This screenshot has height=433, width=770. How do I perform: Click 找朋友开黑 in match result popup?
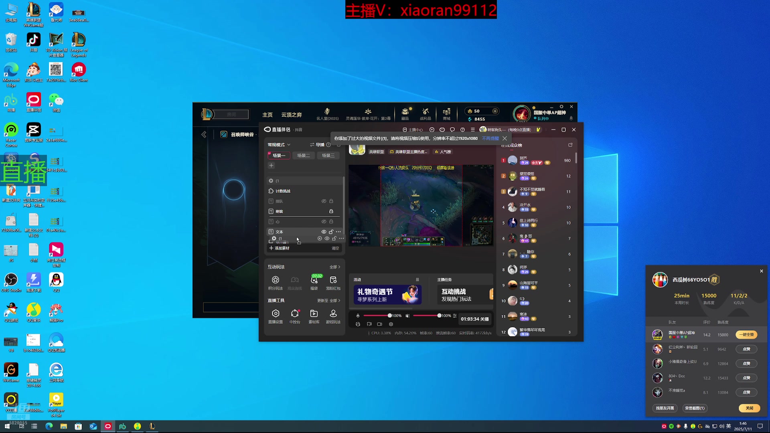(x=665, y=408)
